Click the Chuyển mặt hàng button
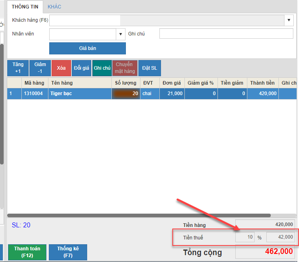 pyautogui.click(x=124, y=68)
